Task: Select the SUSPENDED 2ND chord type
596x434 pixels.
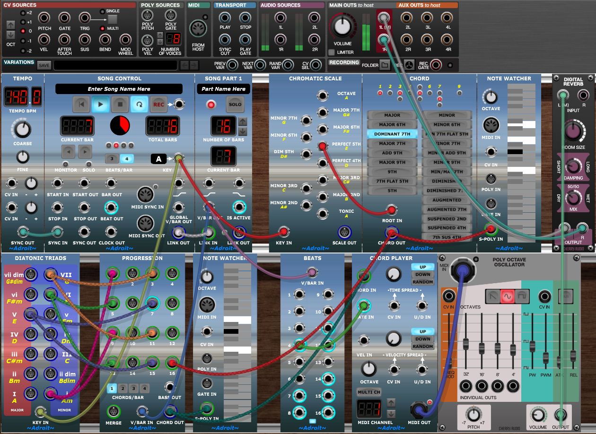Action: pos(447,219)
